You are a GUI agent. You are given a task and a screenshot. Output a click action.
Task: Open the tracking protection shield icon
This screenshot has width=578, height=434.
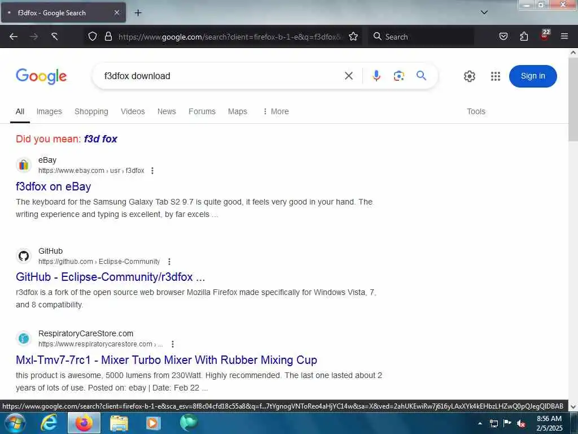pos(93,37)
